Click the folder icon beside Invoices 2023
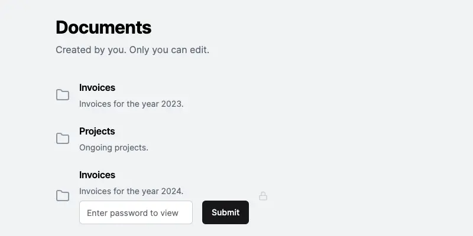This screenshot has width=473, height=236. tap(63, 95)
